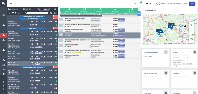Viewport: 198px width, 94px height.
Task: Open the Trailers dropdown
Action: point(181,78)
